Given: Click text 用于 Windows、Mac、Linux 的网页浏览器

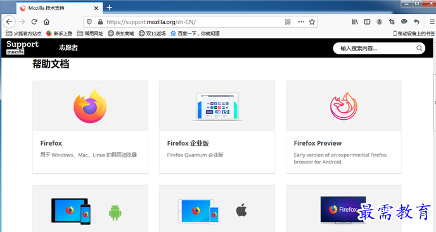Looking at the screenshot, I should (89, 155).
